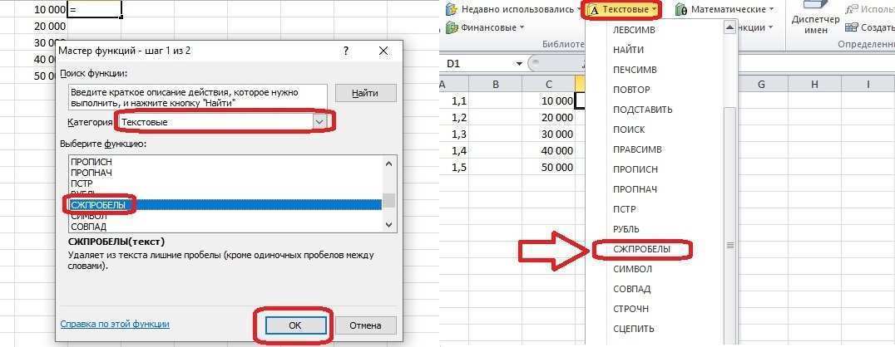Click the function list scroll down arrow

[x=389, y=225]
